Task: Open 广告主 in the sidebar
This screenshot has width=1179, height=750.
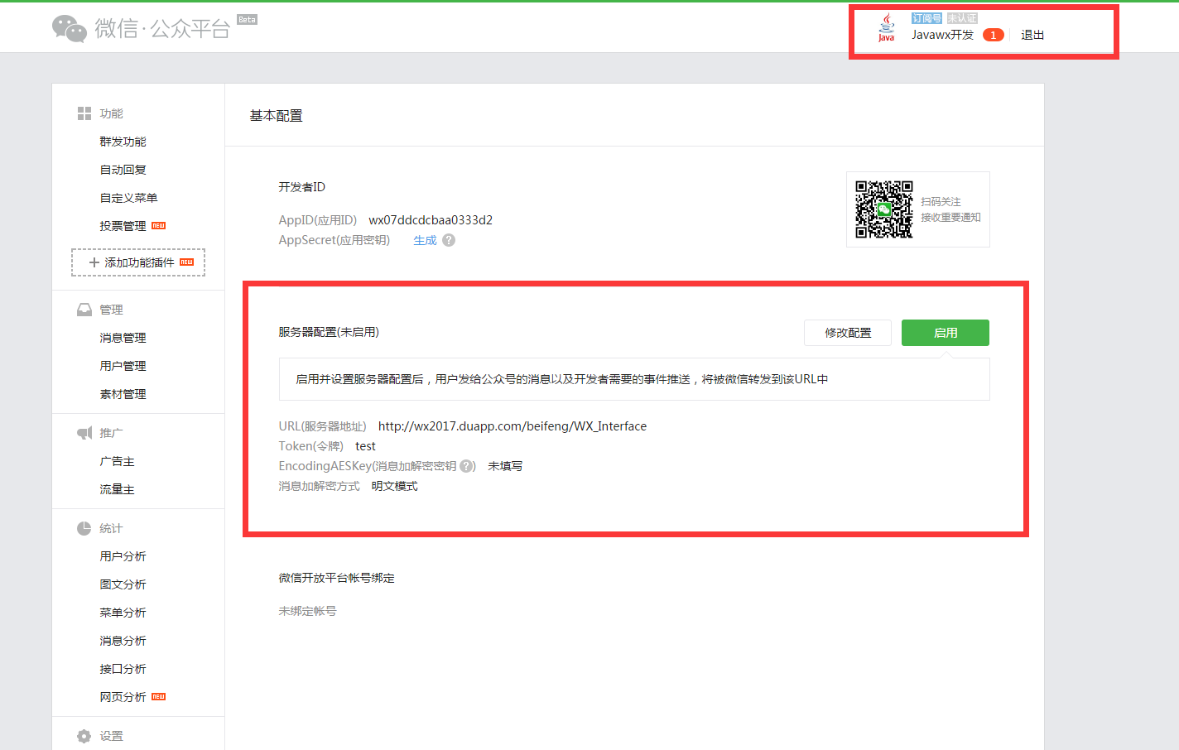Action: tap(118, 461)
